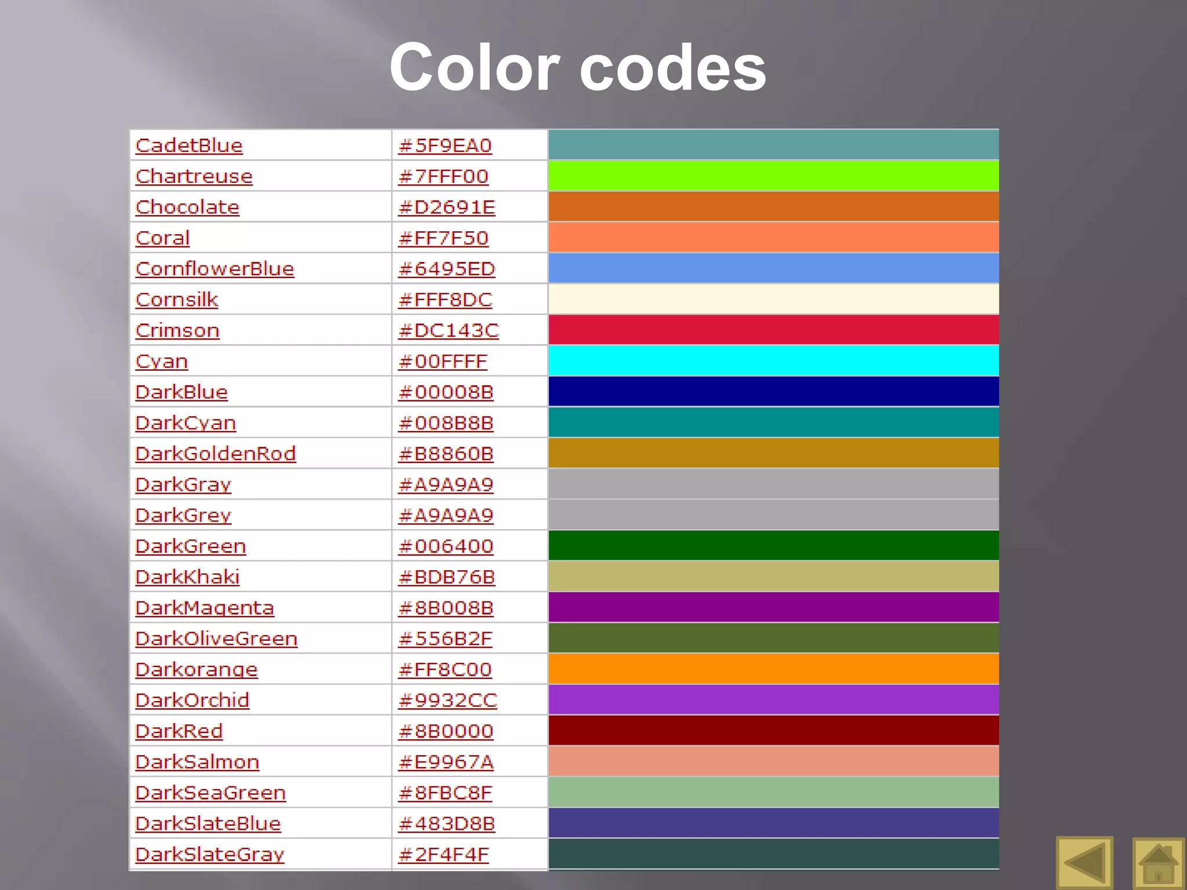Open the DarkOrchid color link
Screen dimensions: 1187x890
[x=192, y=701]
